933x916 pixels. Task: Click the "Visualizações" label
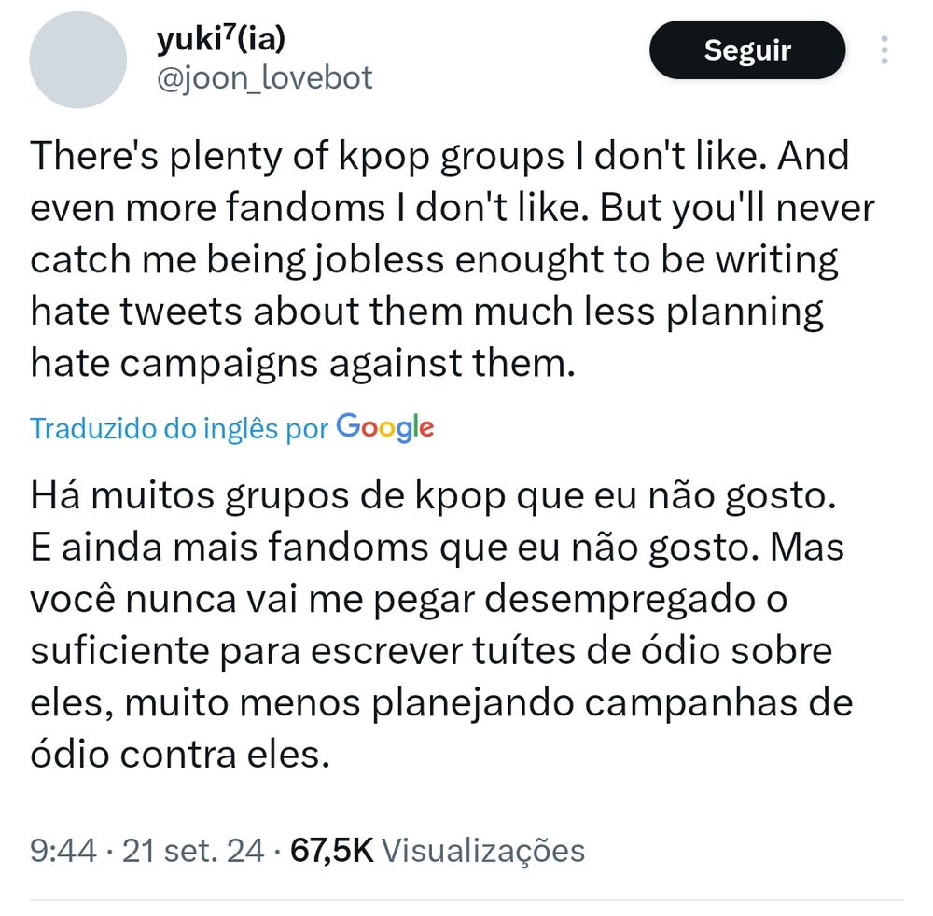pyautogui.click(x=483, y=851)
